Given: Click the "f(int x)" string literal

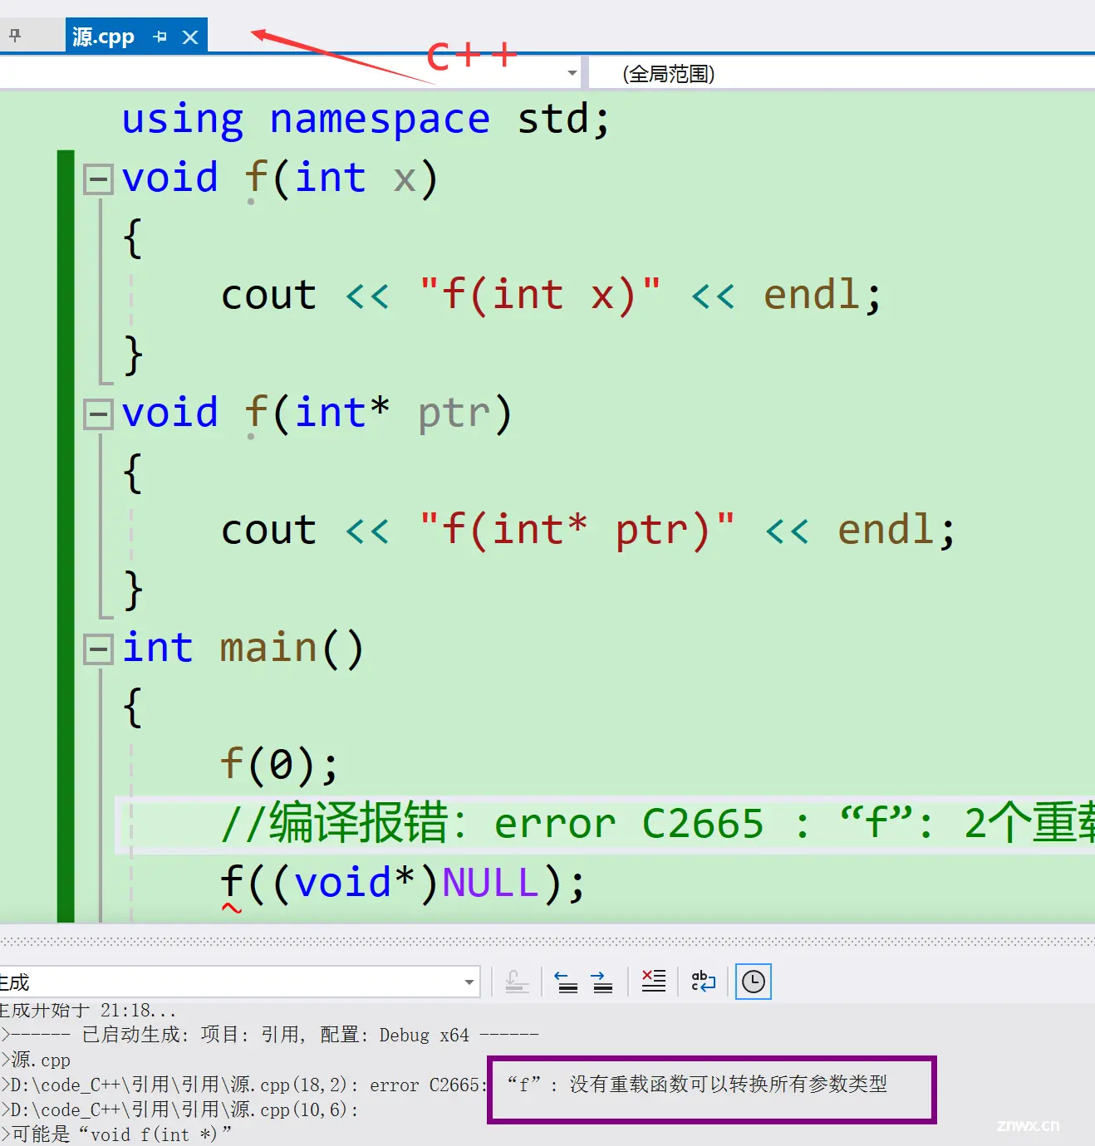Looking at the screenshot, I should 541,295.
